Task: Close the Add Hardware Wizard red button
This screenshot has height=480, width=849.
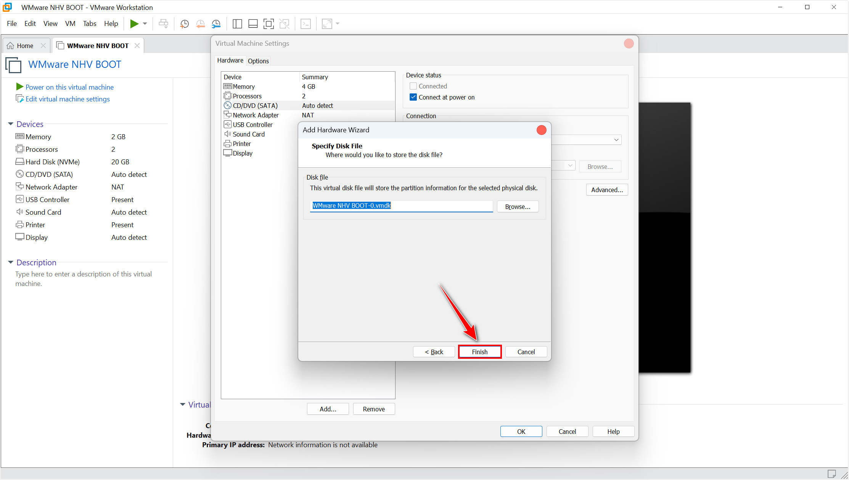Action: coord(541,130)
